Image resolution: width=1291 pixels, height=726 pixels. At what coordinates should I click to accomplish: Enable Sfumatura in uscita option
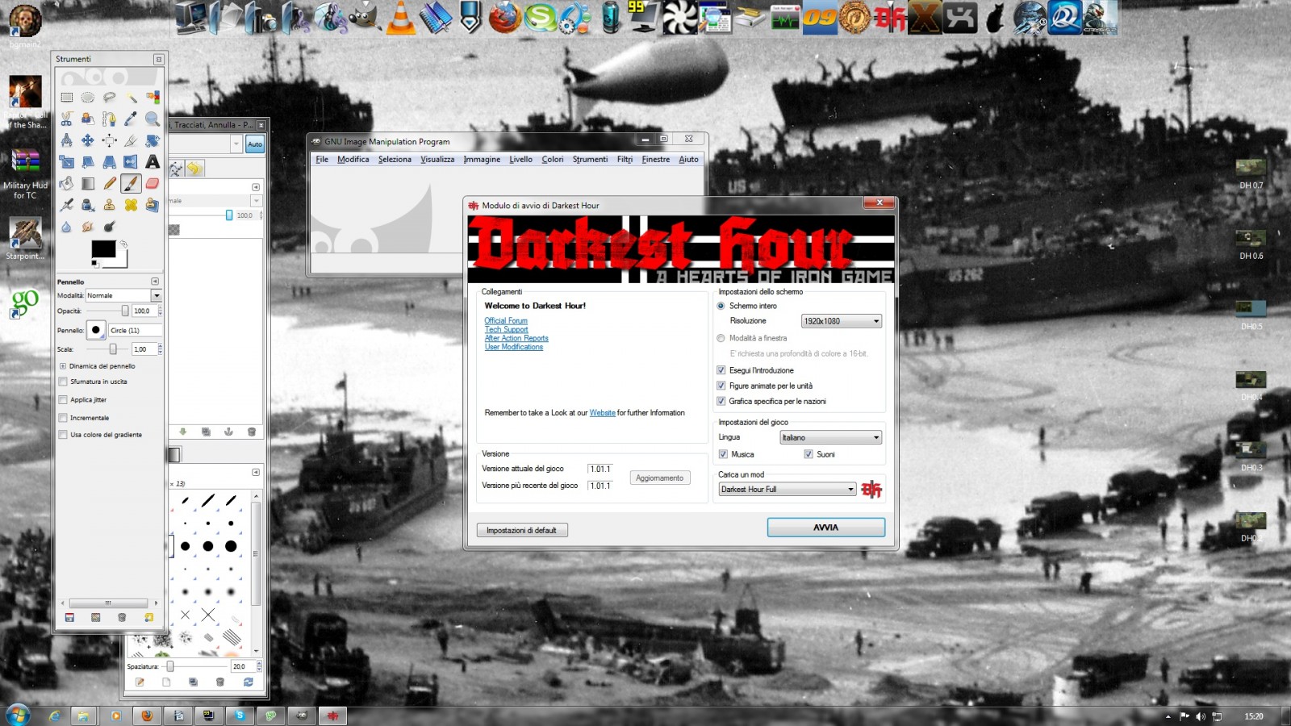[x=63, y=382]
